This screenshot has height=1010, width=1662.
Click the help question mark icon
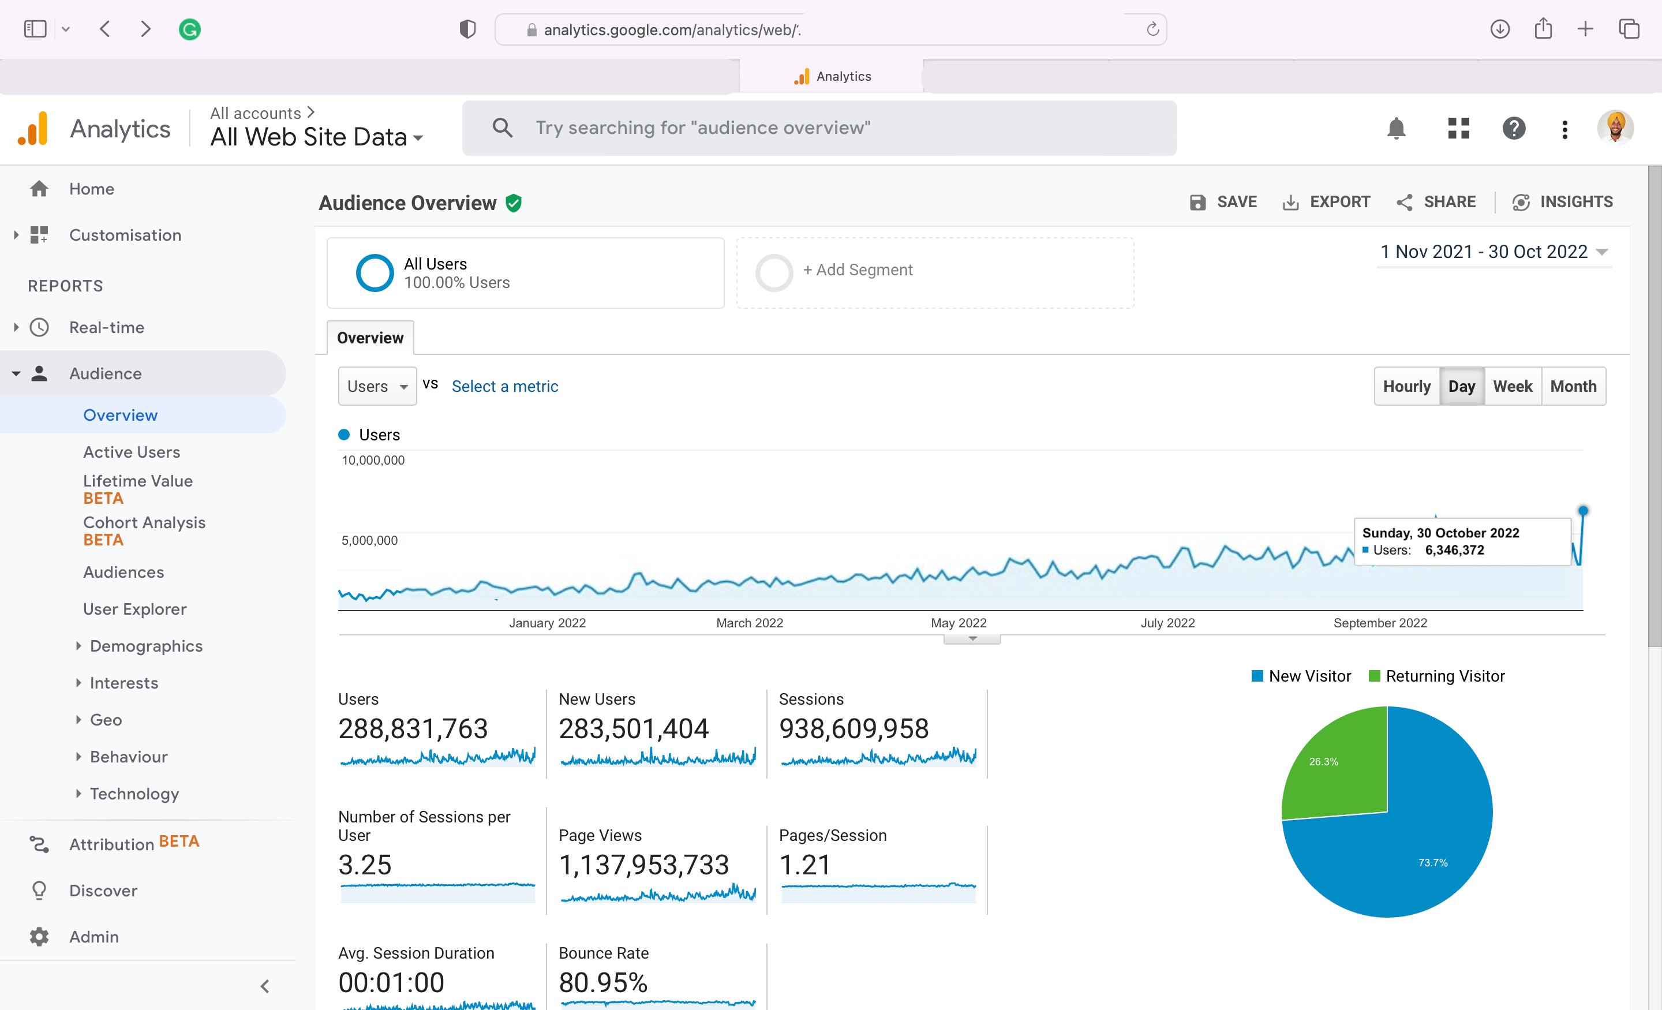coord(1514,127)
